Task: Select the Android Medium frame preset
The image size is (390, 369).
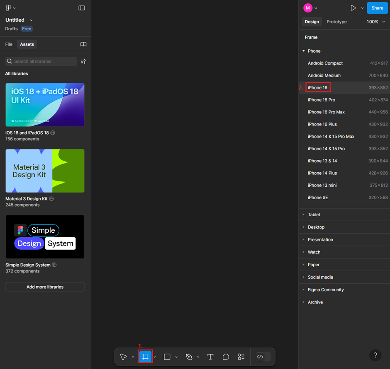Action: point(344,75)
